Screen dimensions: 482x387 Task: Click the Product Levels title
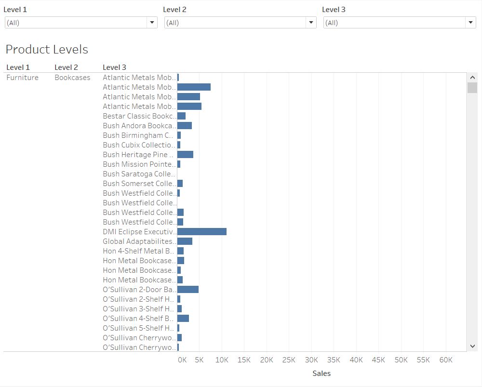(47, 49)
